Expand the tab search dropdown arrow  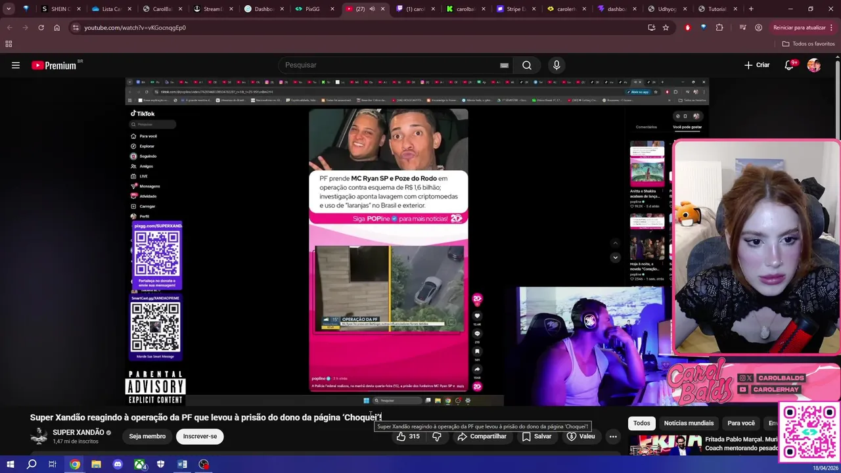pyautogui.click(x=9, y=9)
